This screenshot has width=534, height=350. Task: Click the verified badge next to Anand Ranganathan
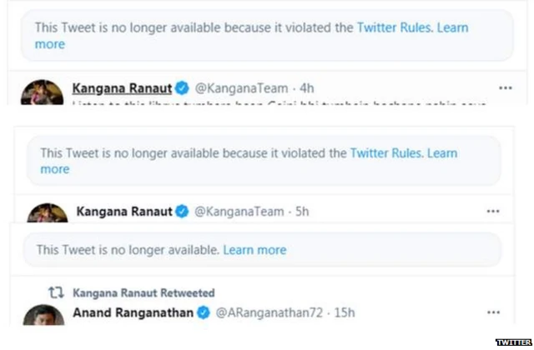point(203,312)
